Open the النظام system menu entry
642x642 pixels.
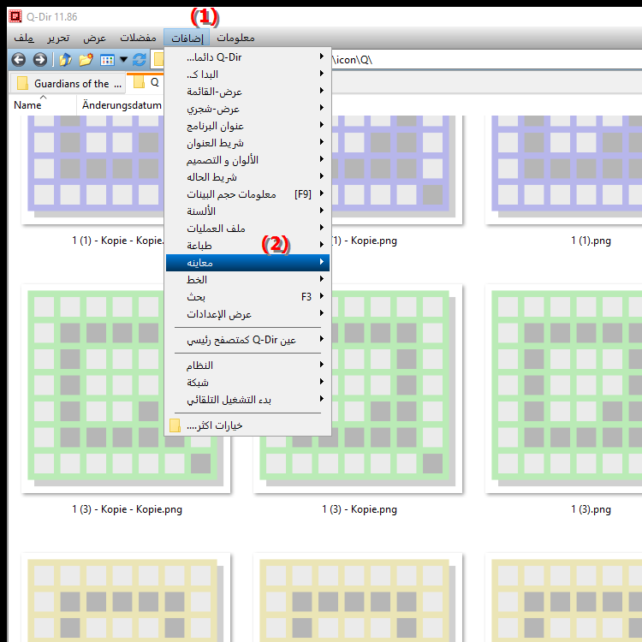click(x=247, y=366)
